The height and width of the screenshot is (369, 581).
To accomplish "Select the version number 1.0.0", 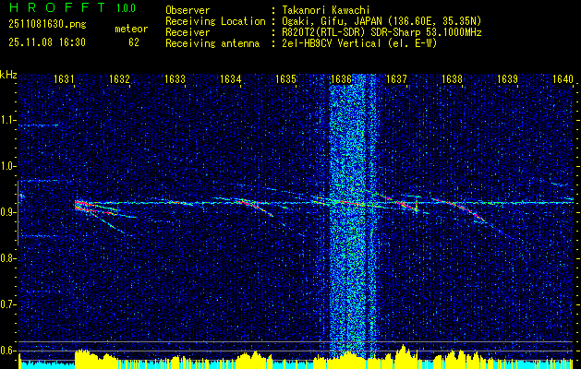I will pyautogui.click(x=126, y=8).
